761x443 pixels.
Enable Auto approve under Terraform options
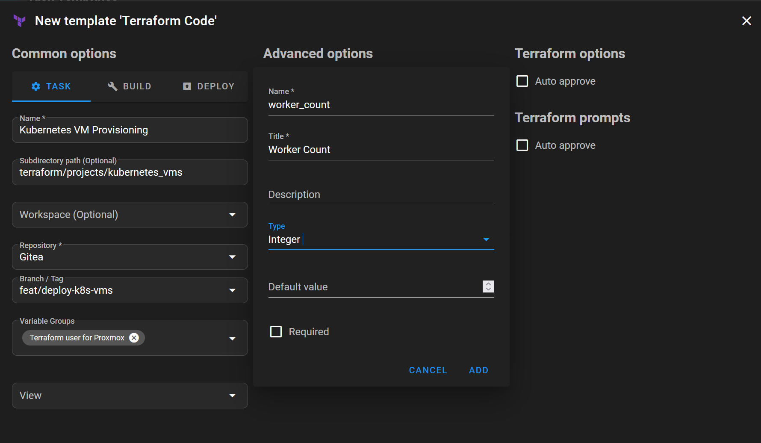[522, 81]
